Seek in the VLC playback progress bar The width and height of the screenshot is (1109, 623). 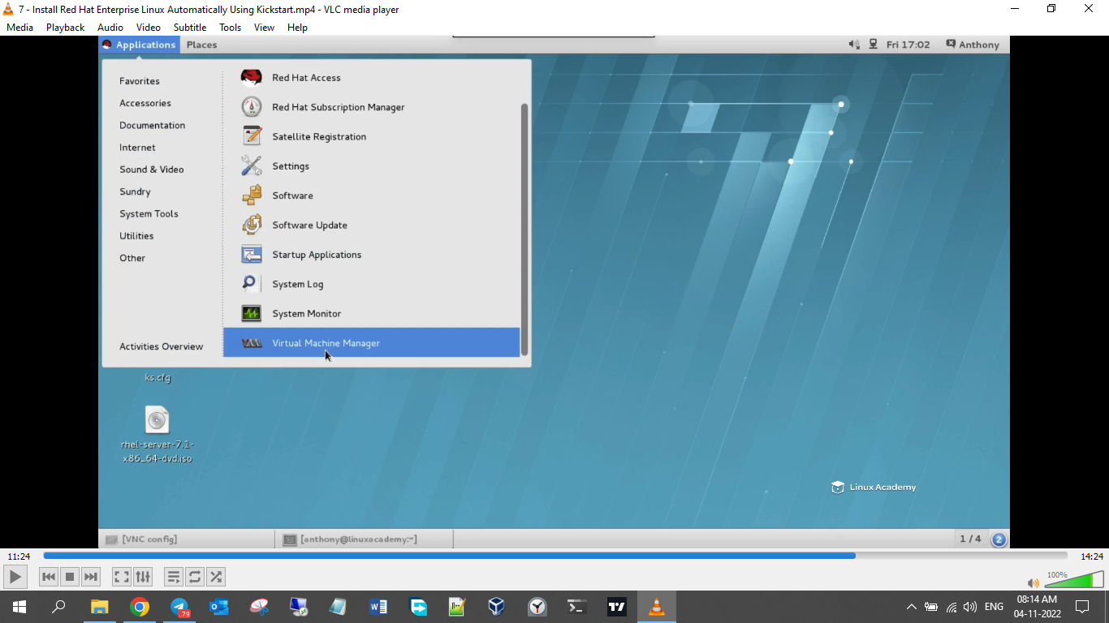tap(555, 556)
